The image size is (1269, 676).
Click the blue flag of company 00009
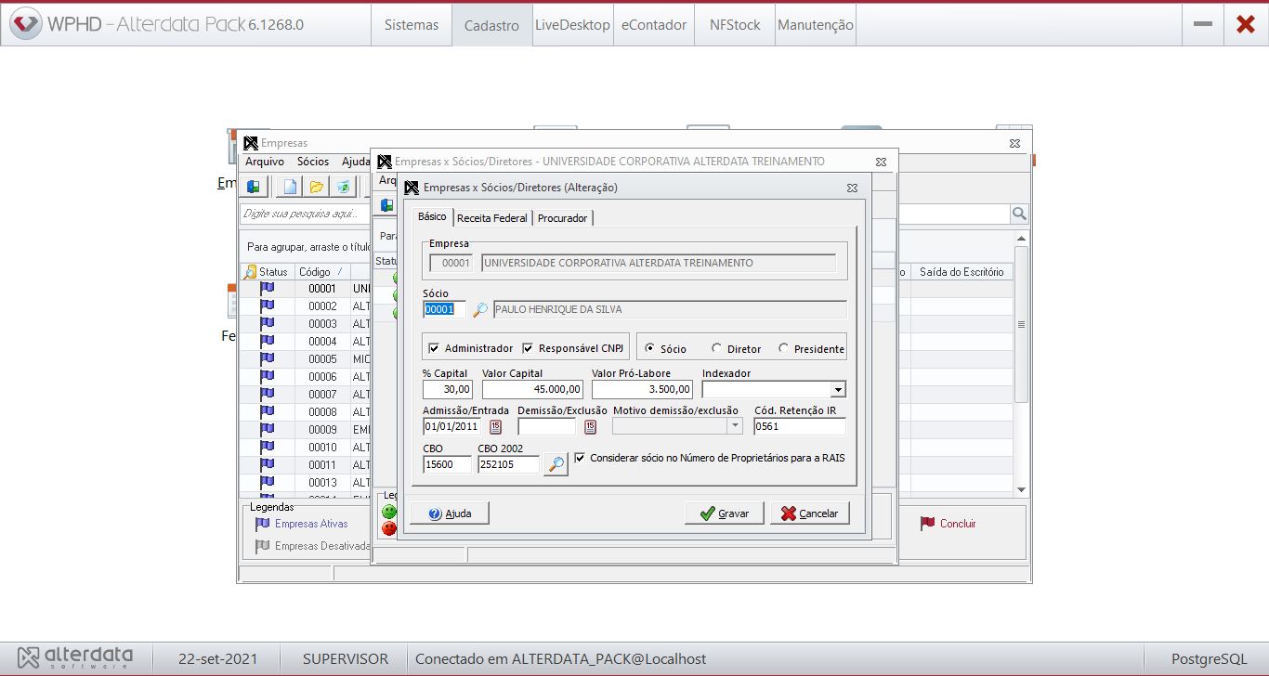pyautogui.click(x=268, y=429)
